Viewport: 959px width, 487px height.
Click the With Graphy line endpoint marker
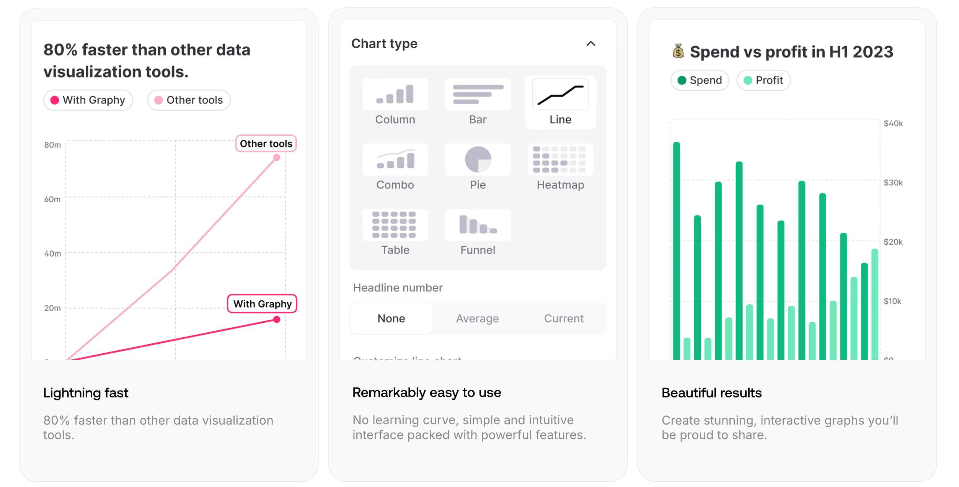coord(277,320)
